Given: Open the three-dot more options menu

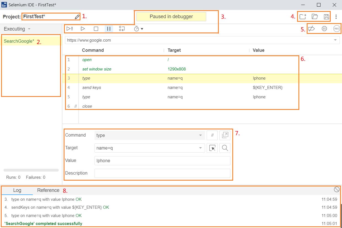Looking at the screenshot, I should click(x=336, y=17).
